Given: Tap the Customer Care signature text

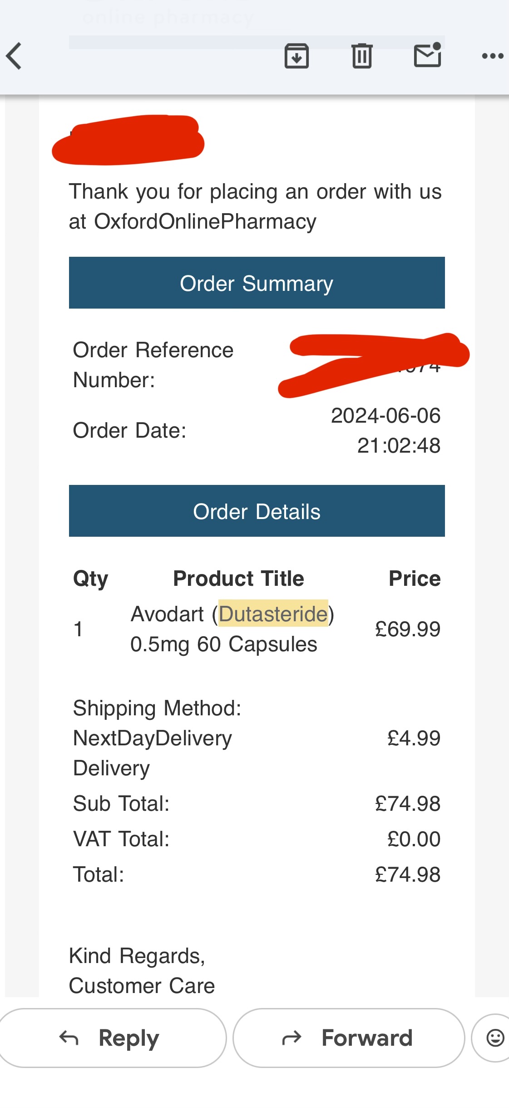Looking at the screenshot, I should tap(142, 986).
